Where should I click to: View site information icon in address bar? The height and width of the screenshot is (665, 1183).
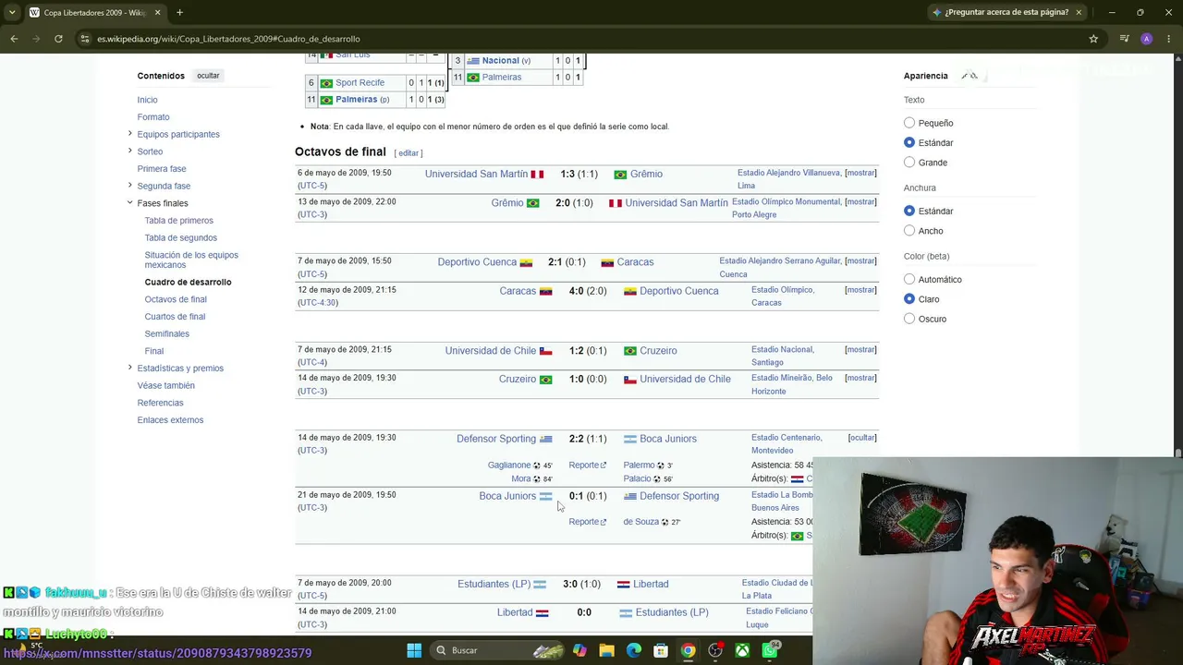(85, 39)
